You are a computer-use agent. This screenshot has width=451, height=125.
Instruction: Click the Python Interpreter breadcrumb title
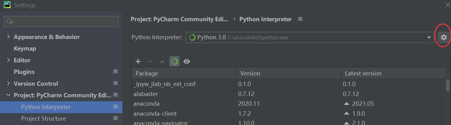[x=266, y=19]
